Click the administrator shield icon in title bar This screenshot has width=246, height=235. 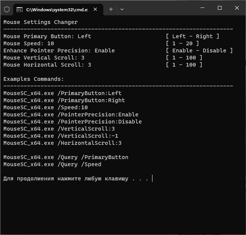(x=6, y=9)
